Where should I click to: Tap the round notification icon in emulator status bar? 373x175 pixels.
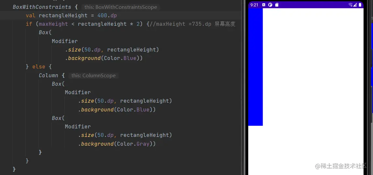tap(270, 5)
